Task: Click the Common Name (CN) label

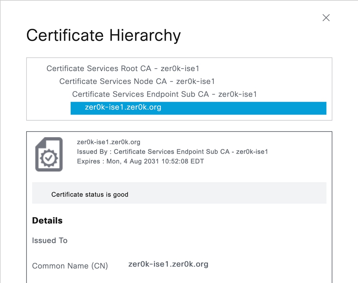Action: click(70, 266)
